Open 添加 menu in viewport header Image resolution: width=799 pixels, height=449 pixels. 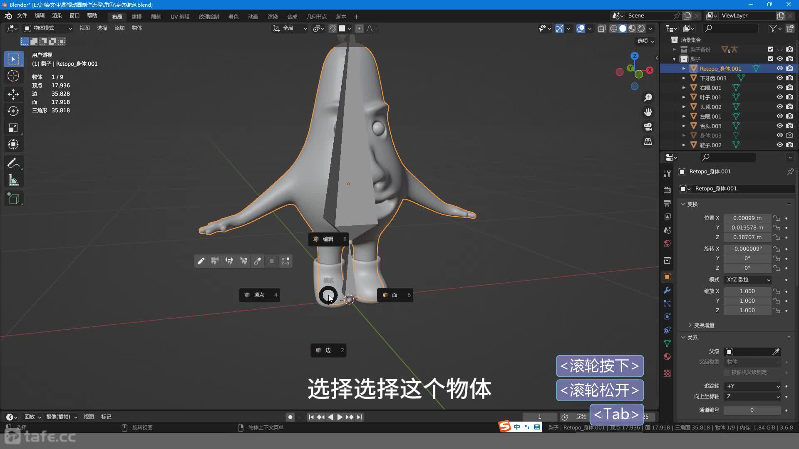coord(119,28)
